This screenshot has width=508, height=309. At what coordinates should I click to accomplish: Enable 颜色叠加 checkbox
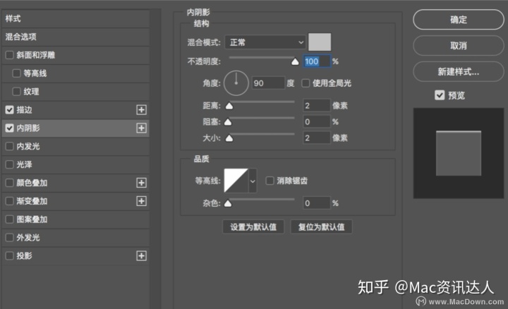click(x=9, y=183)
